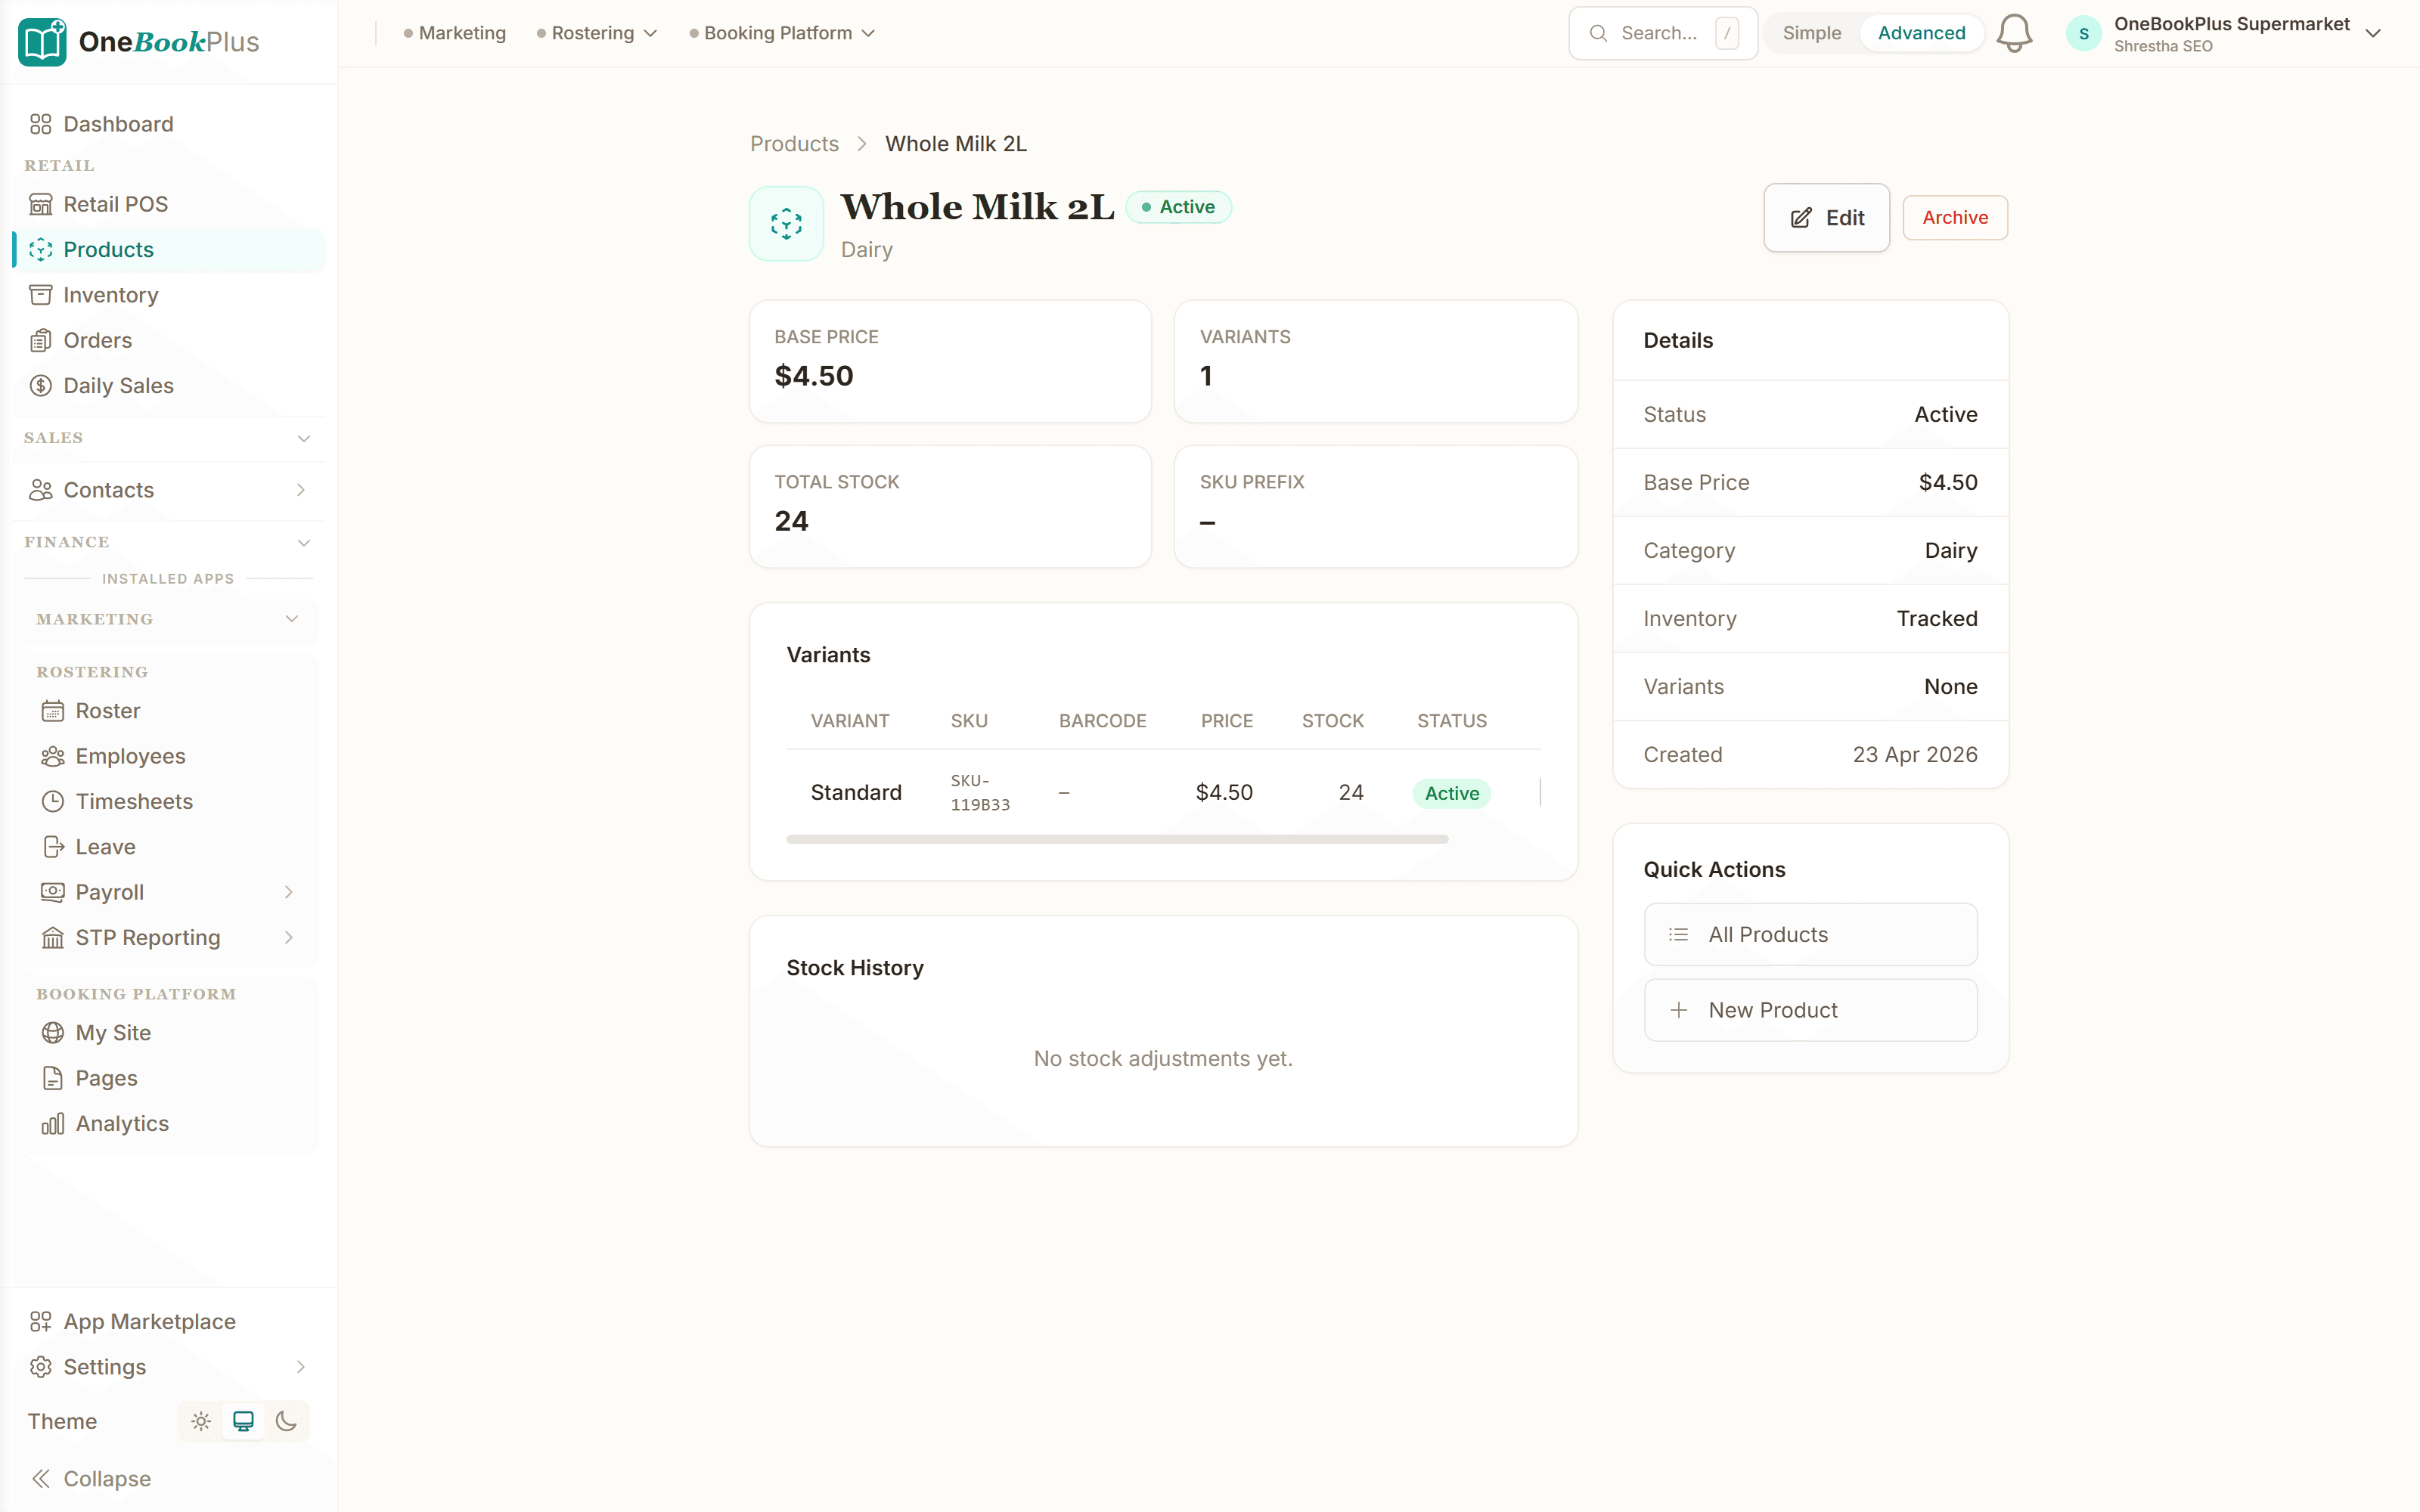Viewport: 2420px width, 1512px height.
Task: Click the Archive button
Action: tap(1954, 218)
